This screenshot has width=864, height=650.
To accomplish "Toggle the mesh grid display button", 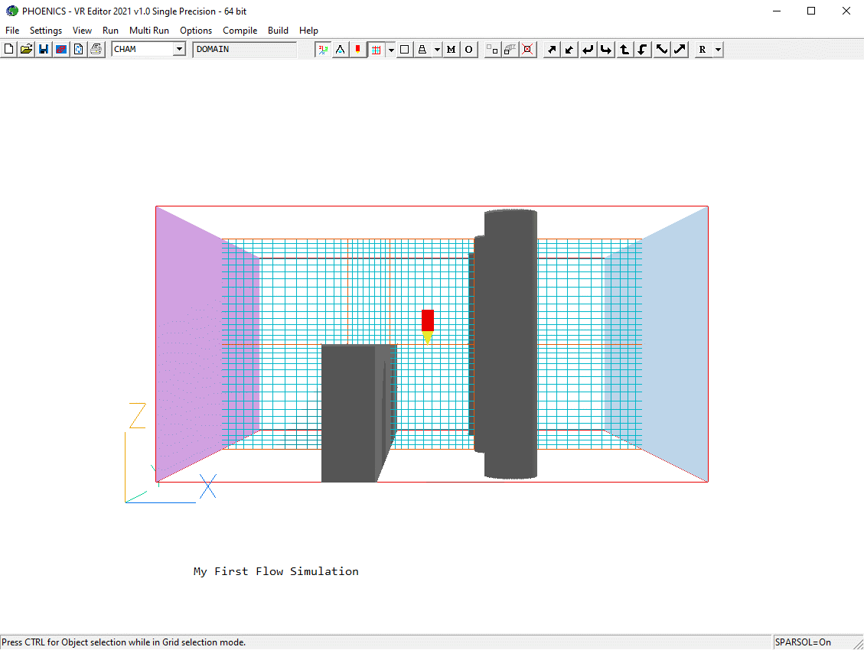I will pos(376,50).
